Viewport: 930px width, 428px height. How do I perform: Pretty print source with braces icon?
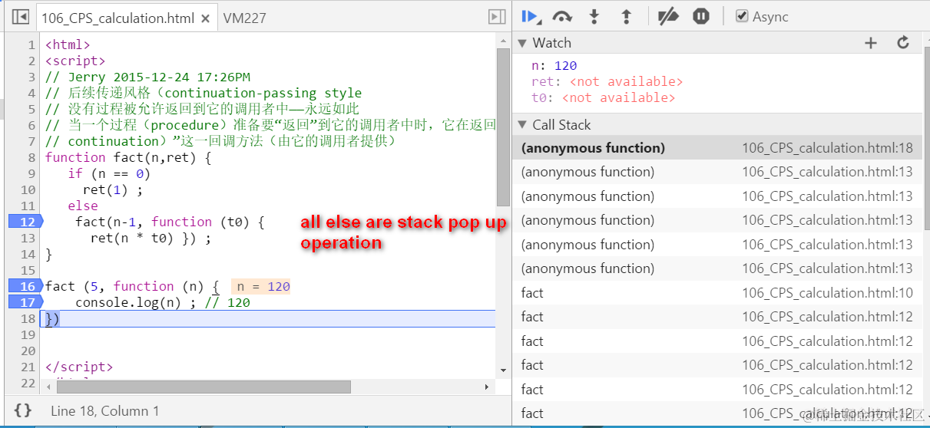coord(23,410)
